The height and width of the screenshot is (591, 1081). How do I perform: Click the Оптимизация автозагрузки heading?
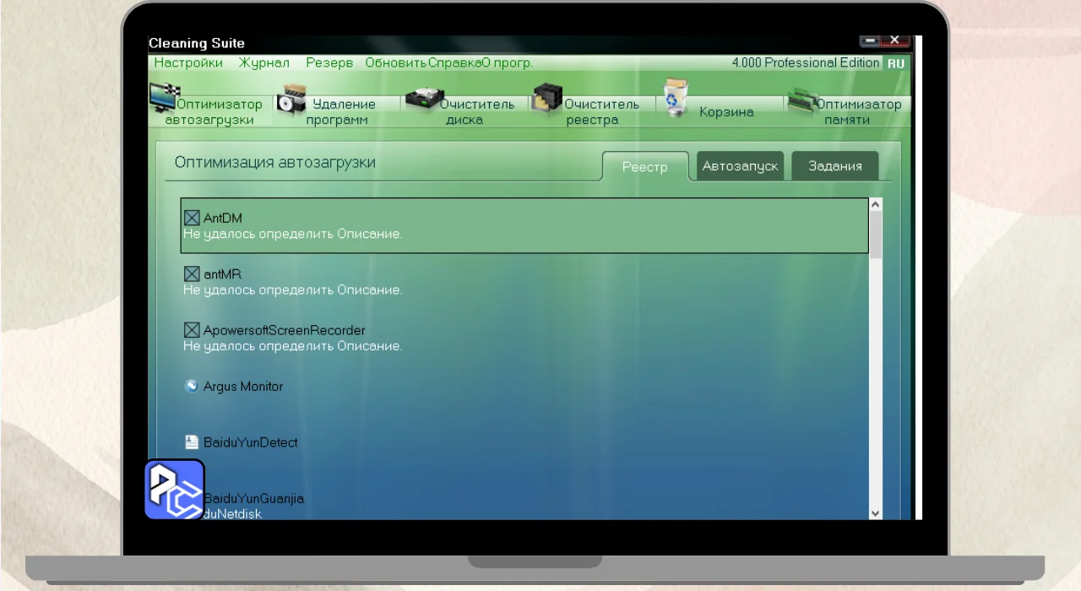pyautogui.click(x=275, y=162)
